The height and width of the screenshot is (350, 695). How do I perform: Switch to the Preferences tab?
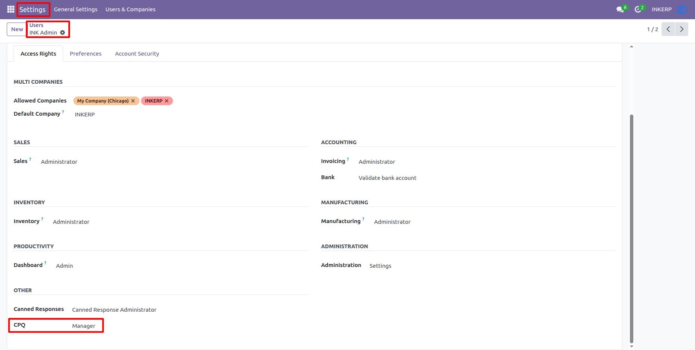(85, 54)
